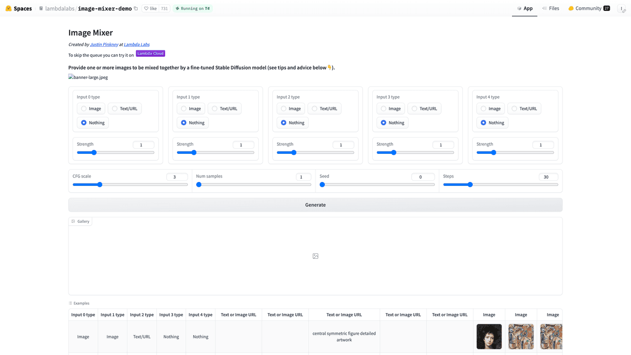The height and width of the screenshot is (355, 631).
Task: Click the Input 2 Strength slider
Action: pyautogui.click(x=315, y=152)
